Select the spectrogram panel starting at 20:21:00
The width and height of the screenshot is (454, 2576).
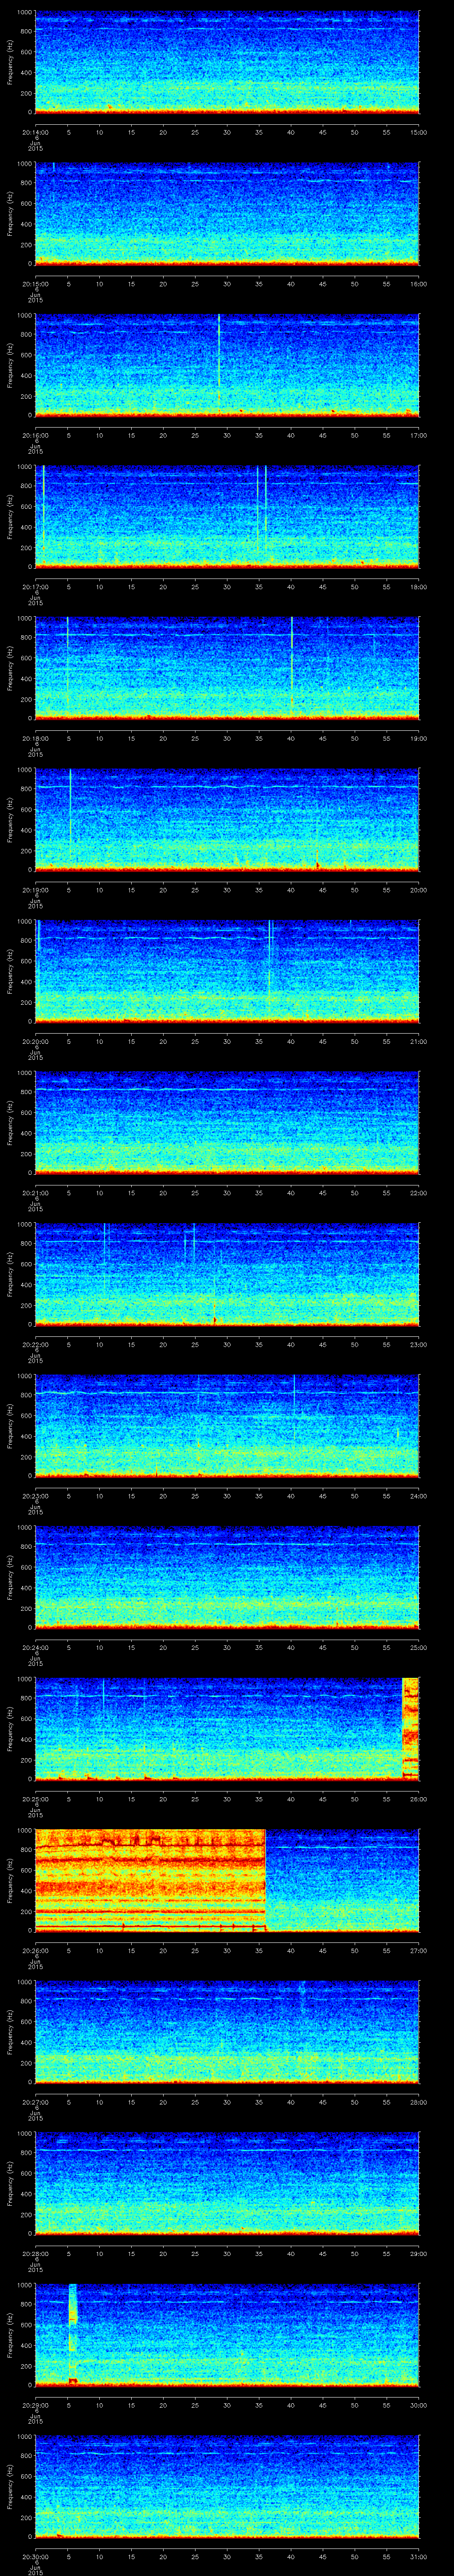(x=227, y=1123)
